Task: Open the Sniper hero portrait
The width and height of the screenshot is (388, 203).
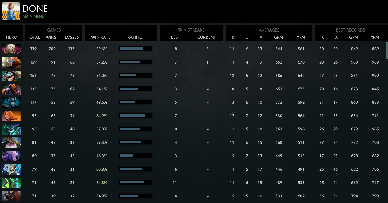Action: point(11,142)
